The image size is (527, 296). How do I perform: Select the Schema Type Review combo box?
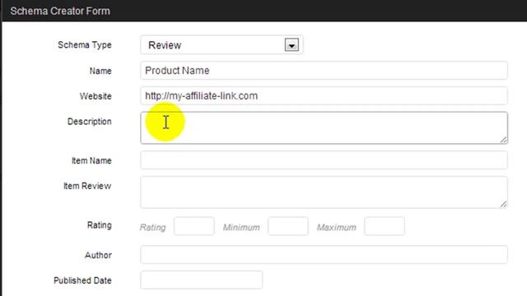point(222,45)
